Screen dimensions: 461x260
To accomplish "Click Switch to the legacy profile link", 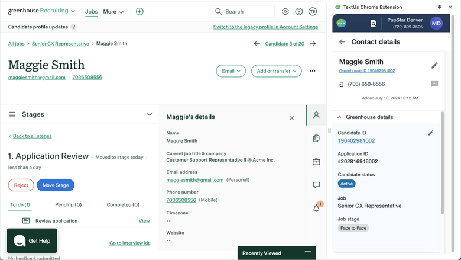I will (265, 27).
